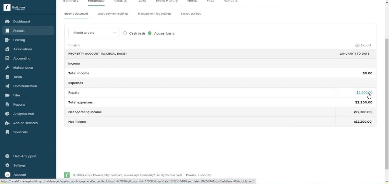
Task: Click the Account avatar icon
Action: point(8,175)
